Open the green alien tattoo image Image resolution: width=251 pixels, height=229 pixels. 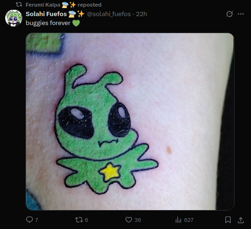130,122
